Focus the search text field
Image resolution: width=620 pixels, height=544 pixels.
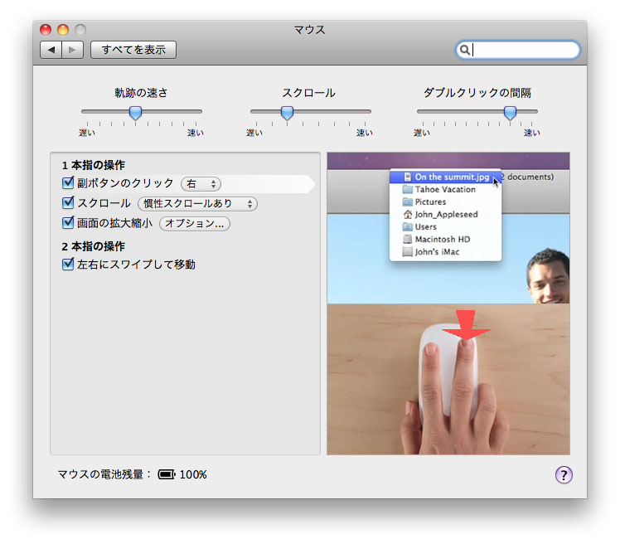(x=524, y=51)
